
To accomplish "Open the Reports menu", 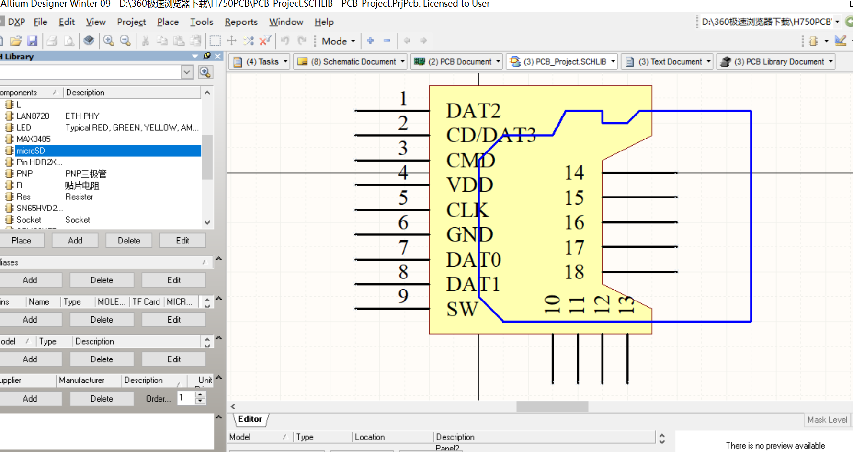I will 241,22.
